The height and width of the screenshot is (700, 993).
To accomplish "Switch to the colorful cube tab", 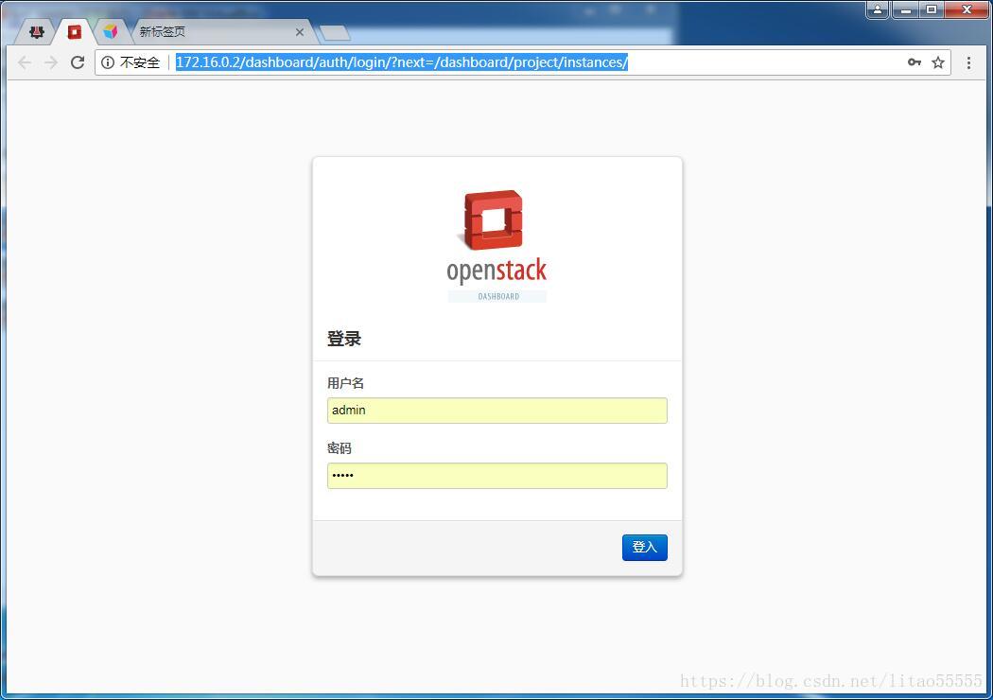I will [x=111, y=31].
